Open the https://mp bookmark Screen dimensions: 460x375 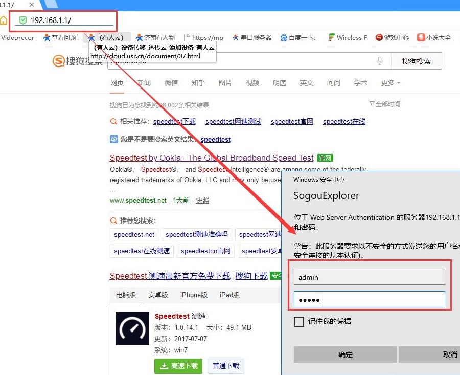tap(203, 37)
